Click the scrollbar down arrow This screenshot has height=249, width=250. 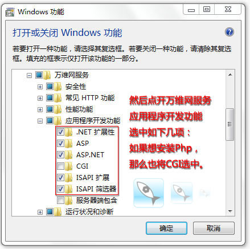pos(230,211)
